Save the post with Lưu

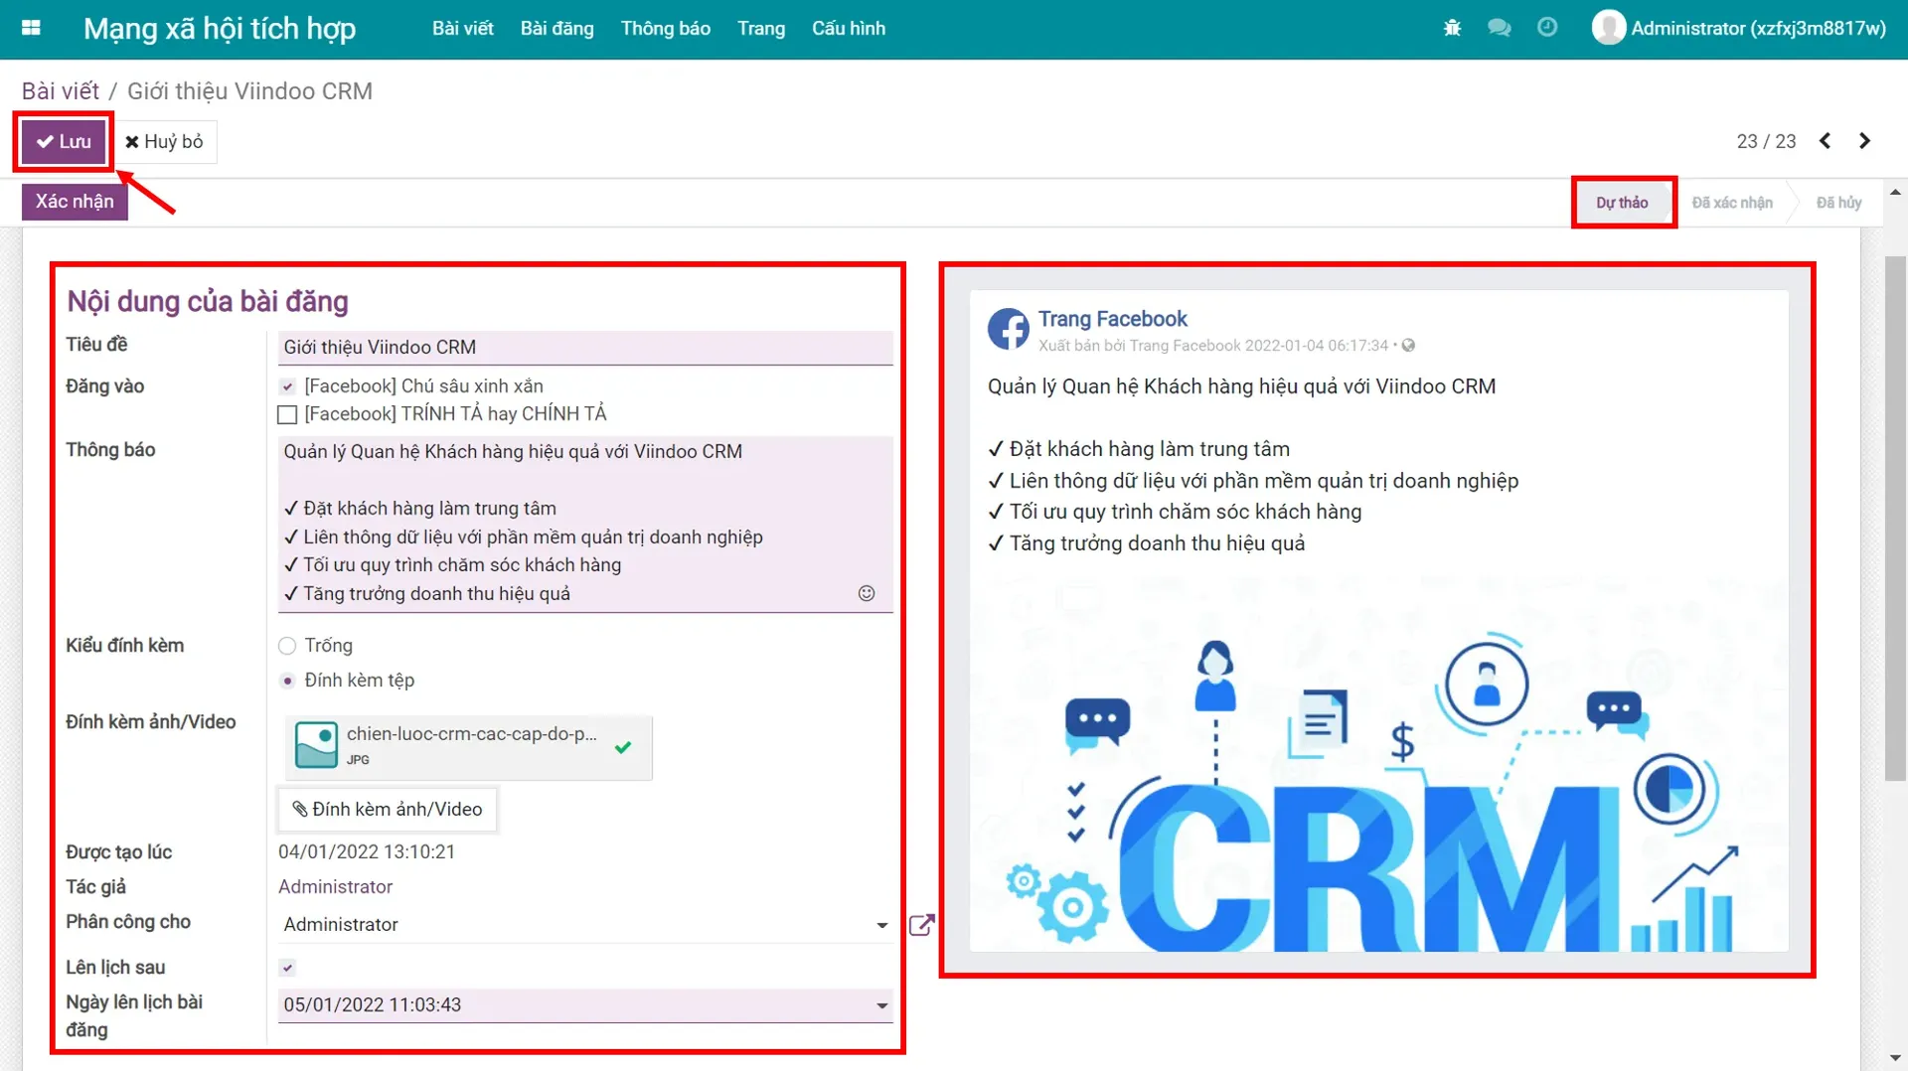(64, 141)
